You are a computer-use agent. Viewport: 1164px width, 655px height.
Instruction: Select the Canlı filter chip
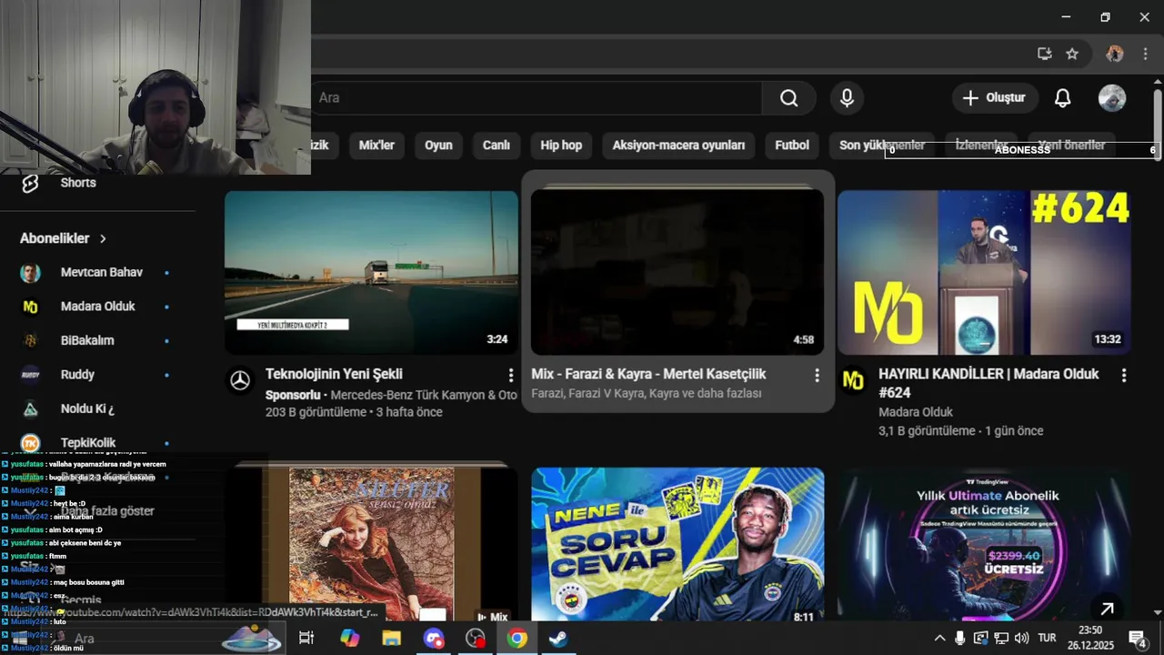(496, 146)
